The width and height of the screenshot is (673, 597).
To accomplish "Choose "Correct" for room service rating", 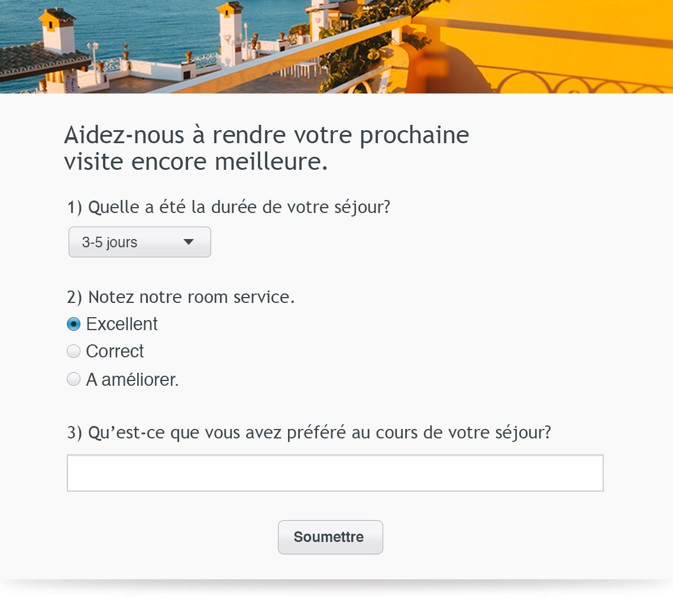I will click(x=73, y=351).
